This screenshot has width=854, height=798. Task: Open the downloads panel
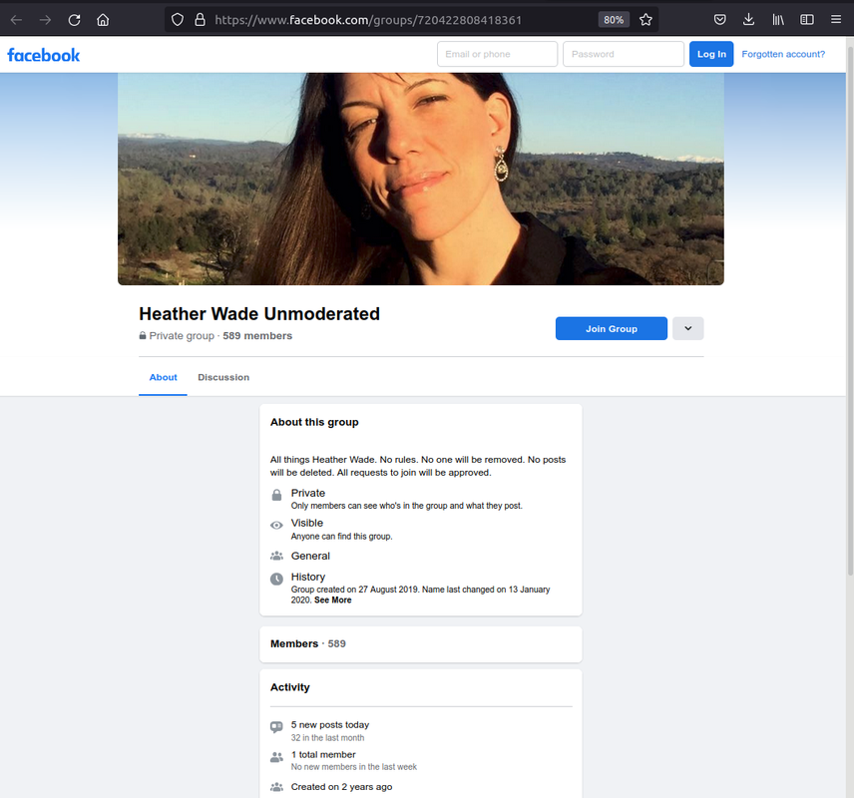pyautogui.click(x=749, y=20)
